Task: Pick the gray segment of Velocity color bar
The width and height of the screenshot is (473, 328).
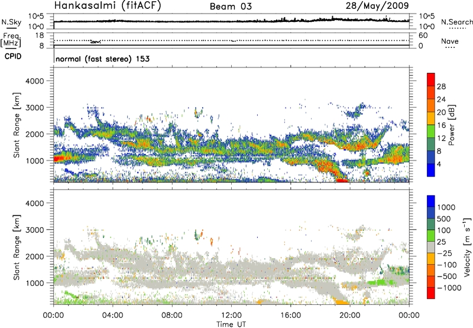Action: pos(431,247)
